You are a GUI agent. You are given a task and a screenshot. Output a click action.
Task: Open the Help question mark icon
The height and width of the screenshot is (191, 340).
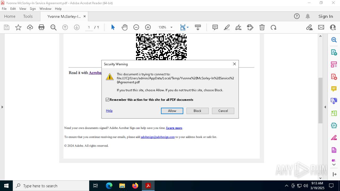tap(297, 16)
